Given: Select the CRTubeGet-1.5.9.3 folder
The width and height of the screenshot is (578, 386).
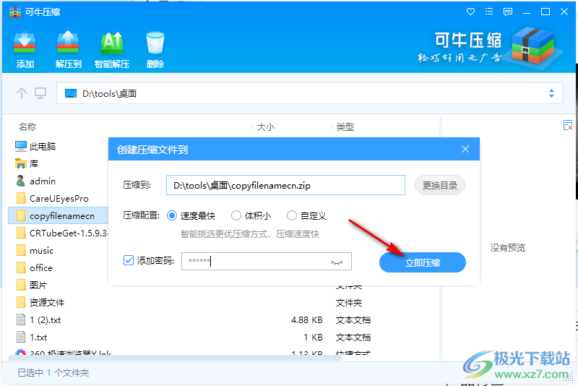Looking at the screenshot, I should [62, 233].
